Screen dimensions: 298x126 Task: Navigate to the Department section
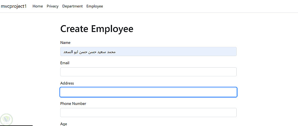pos(72,6)
